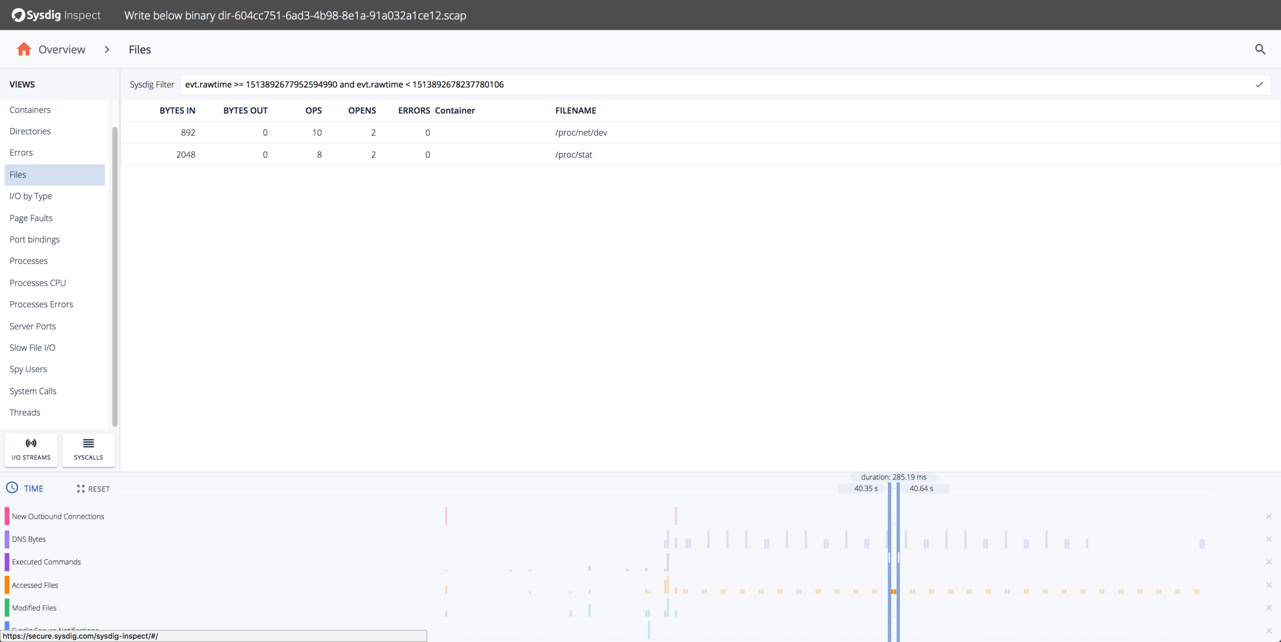Sort by OPS column

pos(313,110)
